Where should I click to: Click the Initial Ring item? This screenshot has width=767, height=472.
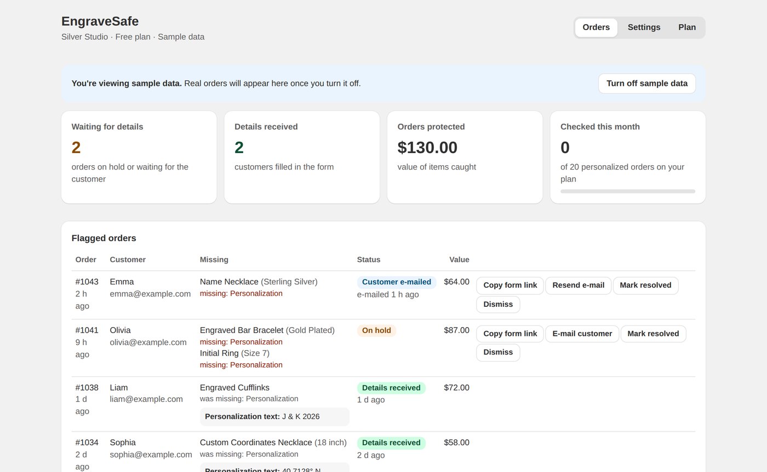[219, 353]
